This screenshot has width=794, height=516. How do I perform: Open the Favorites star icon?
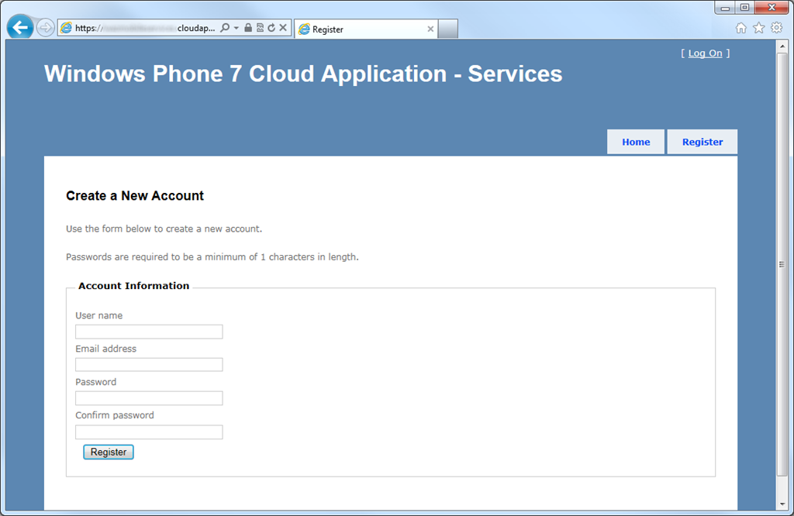point(758,28)
